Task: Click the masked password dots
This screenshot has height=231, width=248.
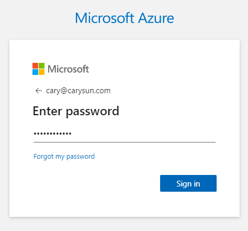Action: pos(52,134)
